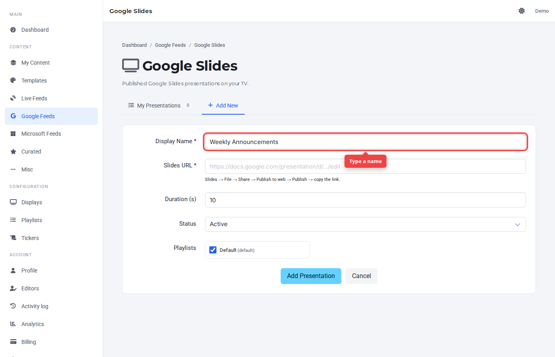
Task: Open Microsoft Feeds in the sidebar
Action: (x=51, y=134)
